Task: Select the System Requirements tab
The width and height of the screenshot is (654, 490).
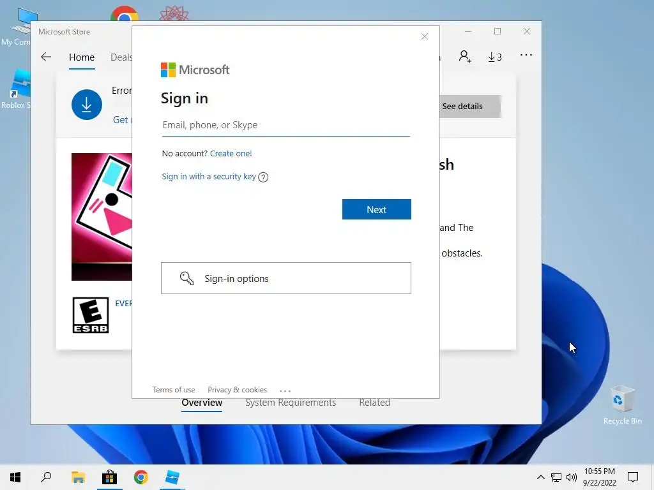Action: [291, 403]
